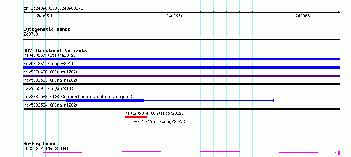The image size is (351, 157).
Task: Open variant nsv3209804 (Chaisson2019) label
Action: (x=154, y=113)
